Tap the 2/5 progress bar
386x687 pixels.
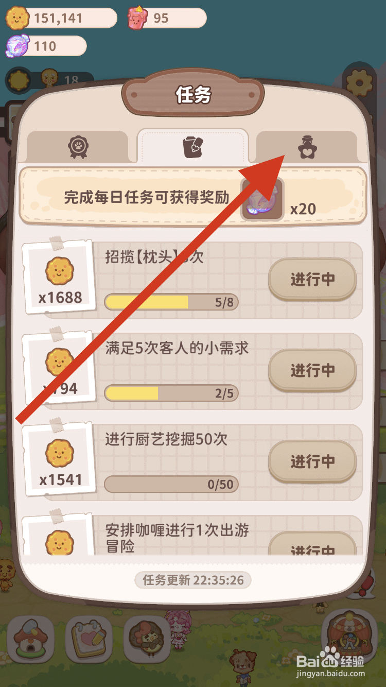coord(171,393)
